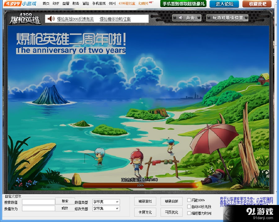Click the 搜索 search button
Image resolution: width=279 pixels, height=222 pixels.
point(65,201)
